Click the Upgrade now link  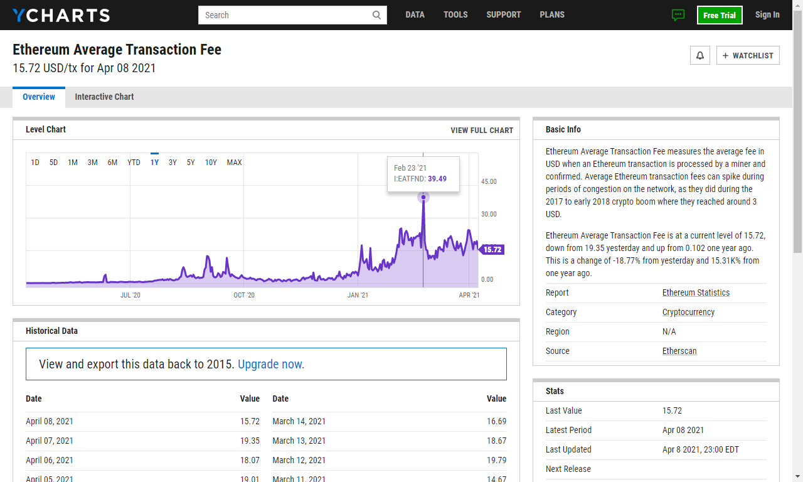pos(271,364)
